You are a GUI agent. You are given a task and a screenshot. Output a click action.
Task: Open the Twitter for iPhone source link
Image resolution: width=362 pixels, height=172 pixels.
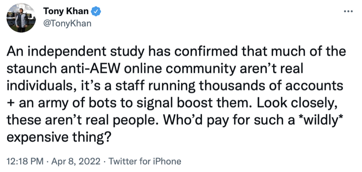tap(145, 161)
